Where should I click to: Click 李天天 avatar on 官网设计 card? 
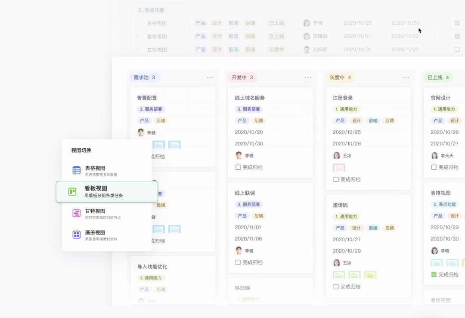click(x=434, y=155)
